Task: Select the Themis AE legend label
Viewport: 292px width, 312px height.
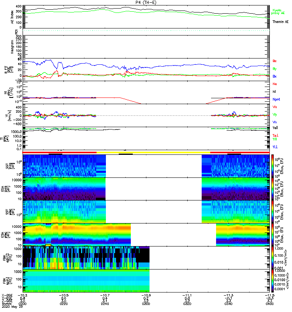Action: point(280,22)
